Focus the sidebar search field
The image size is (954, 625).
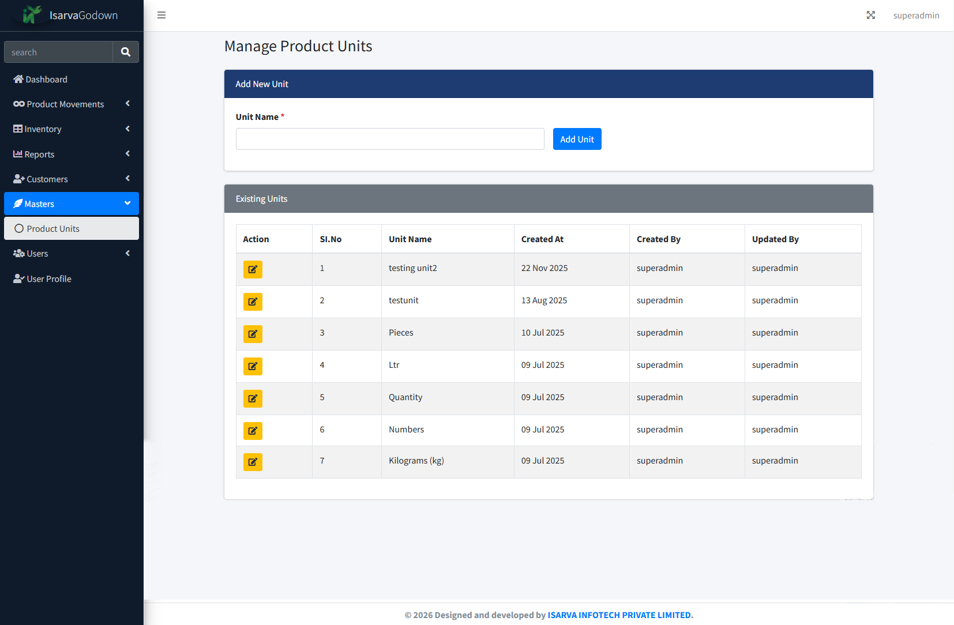(58, 52)
